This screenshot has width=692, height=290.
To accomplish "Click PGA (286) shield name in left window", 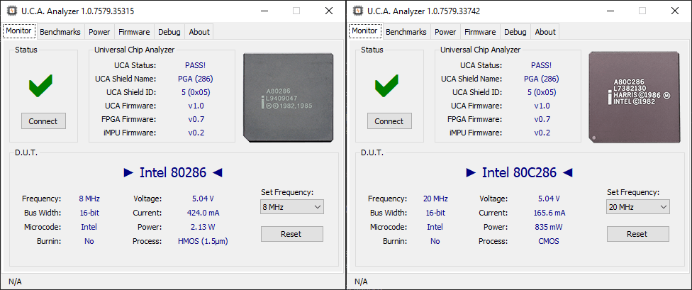I will (195, 79).
